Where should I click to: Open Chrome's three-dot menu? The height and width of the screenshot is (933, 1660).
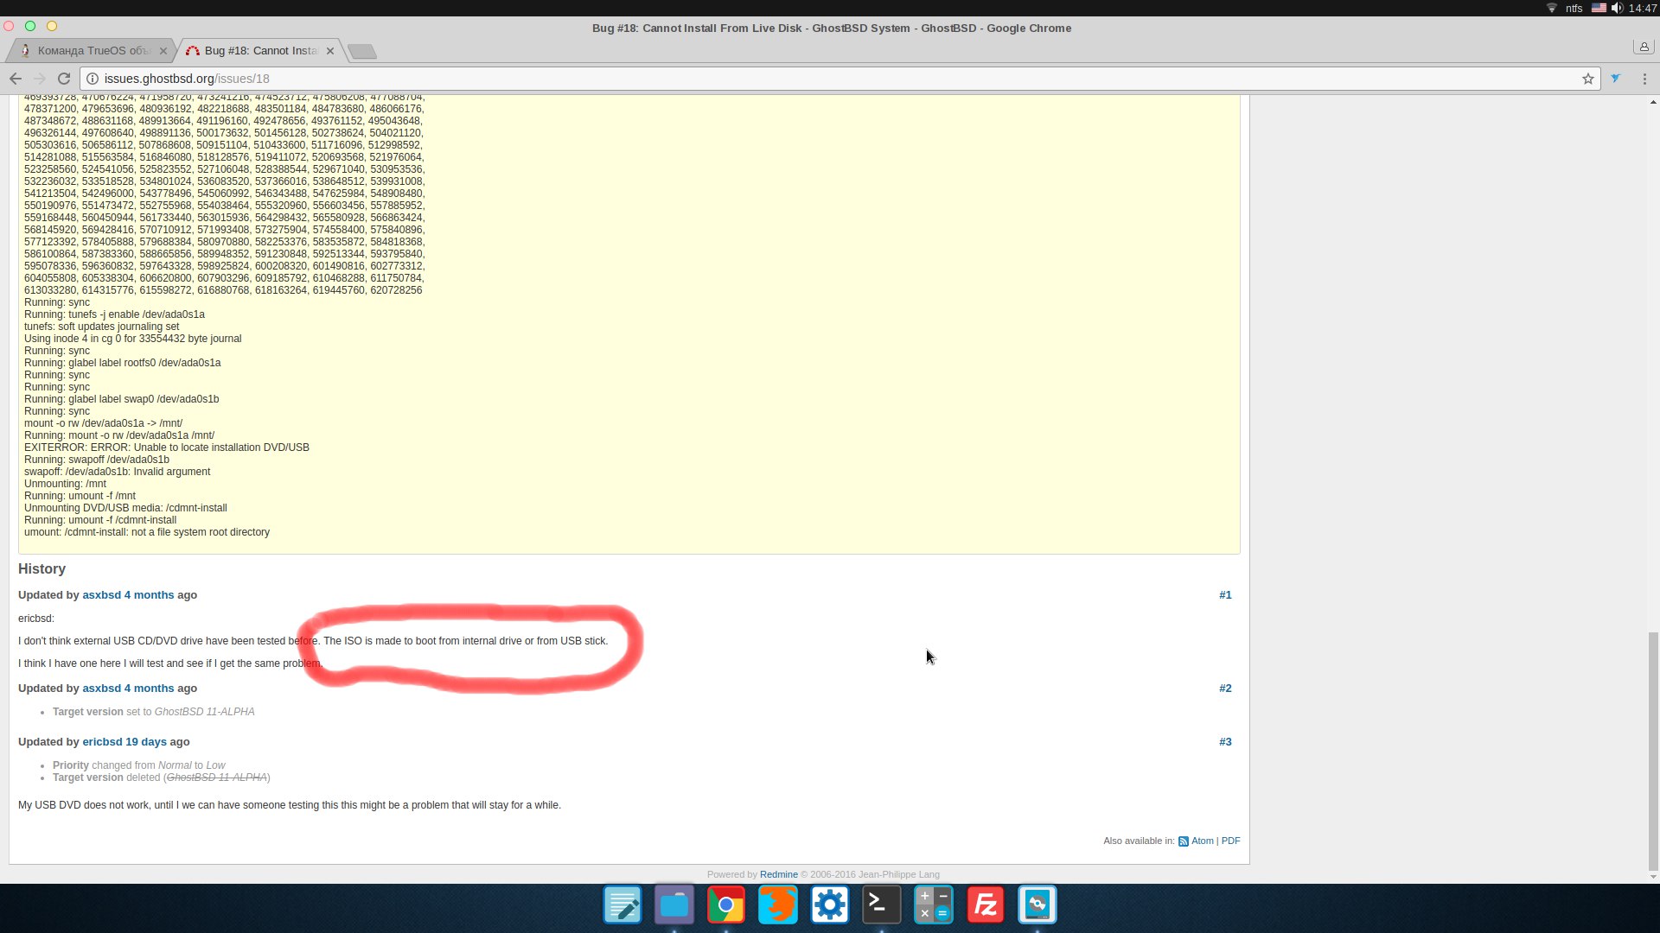pyautogui.click(x=1644, y=79)
